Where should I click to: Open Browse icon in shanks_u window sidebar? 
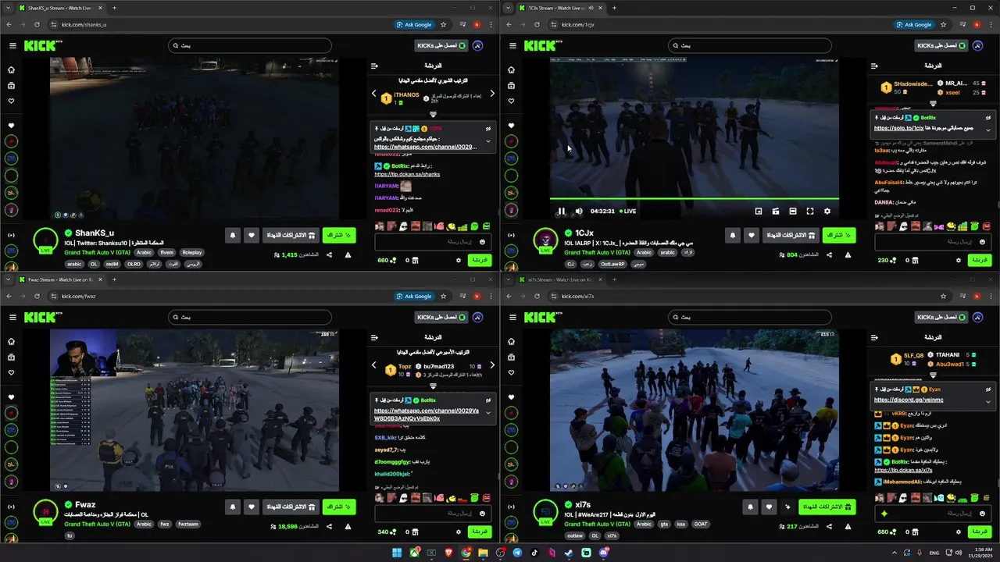(x=11, y=85)
